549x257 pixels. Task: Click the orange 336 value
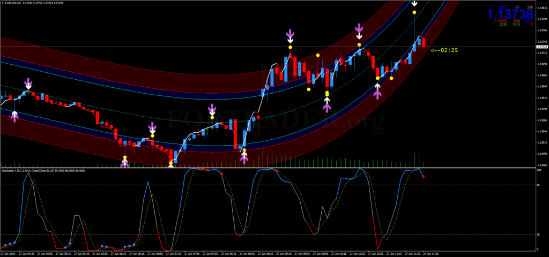point(530,7)
